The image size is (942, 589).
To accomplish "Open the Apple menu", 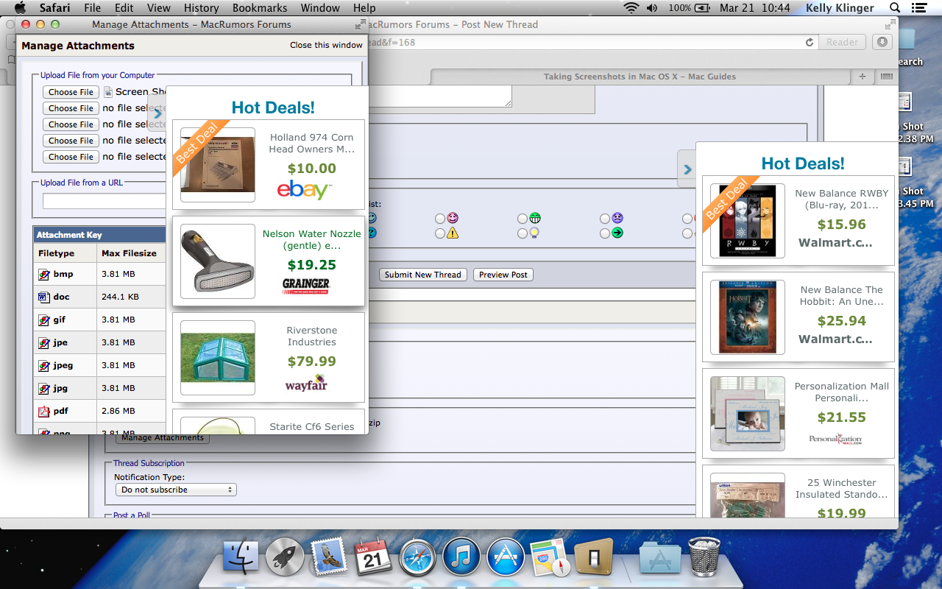I will click(x=19, y=8).
